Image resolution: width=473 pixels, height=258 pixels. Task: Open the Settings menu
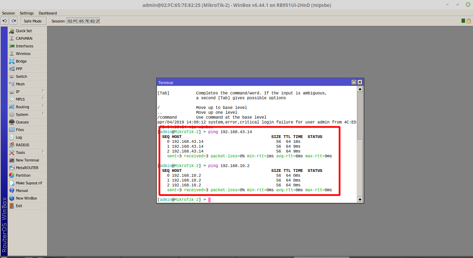point(27,13)
